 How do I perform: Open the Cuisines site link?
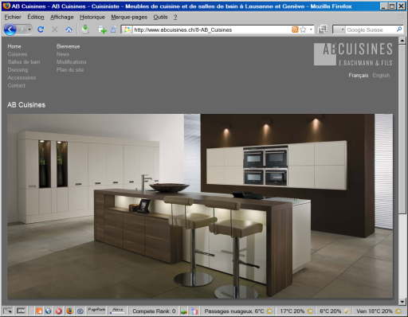click(18, 54)
